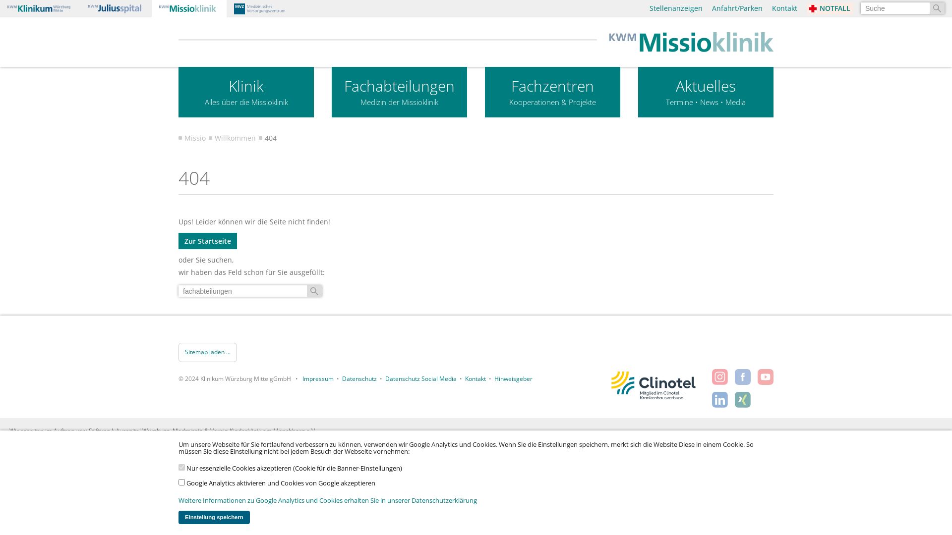Click the 404 breadcrumb entry
This screenshot has width=952, height=535.
(x=271, y=138)
